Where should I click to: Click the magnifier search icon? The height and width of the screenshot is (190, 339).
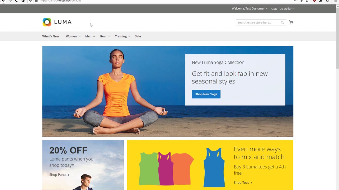[x=282, y=23]
